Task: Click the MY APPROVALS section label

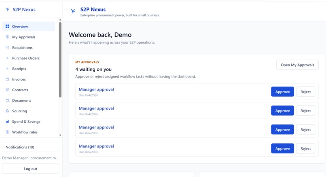Action: coord(87,62)
